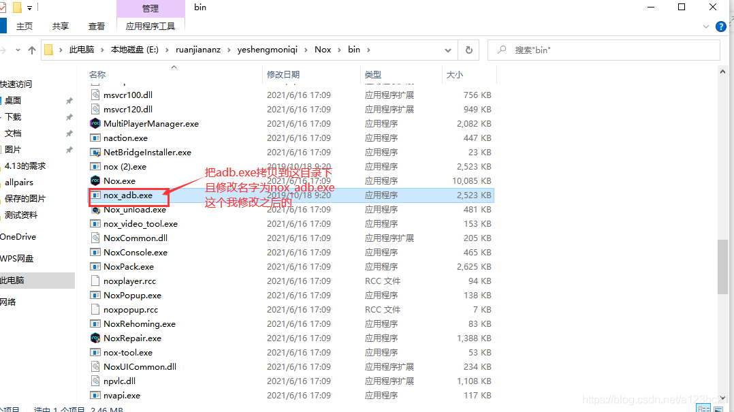Expand chevron after 本地磁盘 (E:) in path
Image resolution: width=734 pixels, height=412 pixels.
(167, 50)
